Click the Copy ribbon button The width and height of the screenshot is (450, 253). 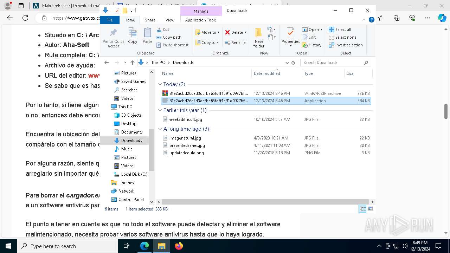point(133,35)
